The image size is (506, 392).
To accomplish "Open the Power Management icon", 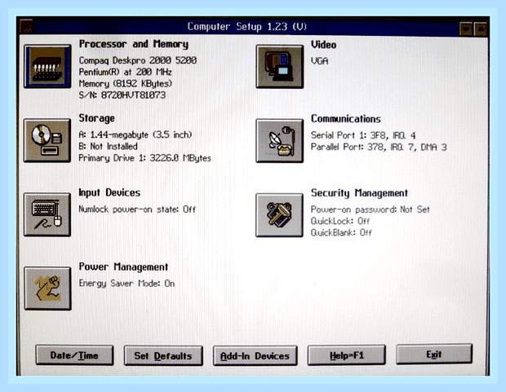I will 48,288.
